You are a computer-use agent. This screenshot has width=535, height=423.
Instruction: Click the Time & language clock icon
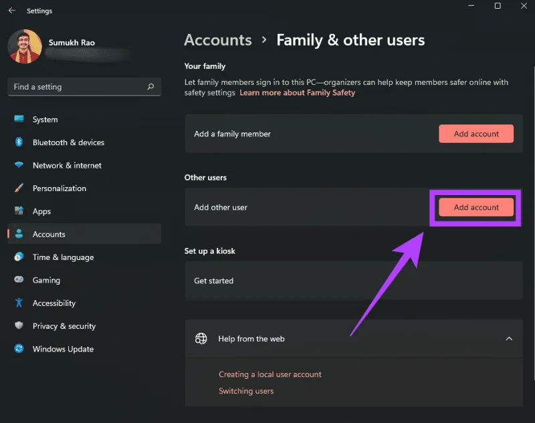pos(19,257)
